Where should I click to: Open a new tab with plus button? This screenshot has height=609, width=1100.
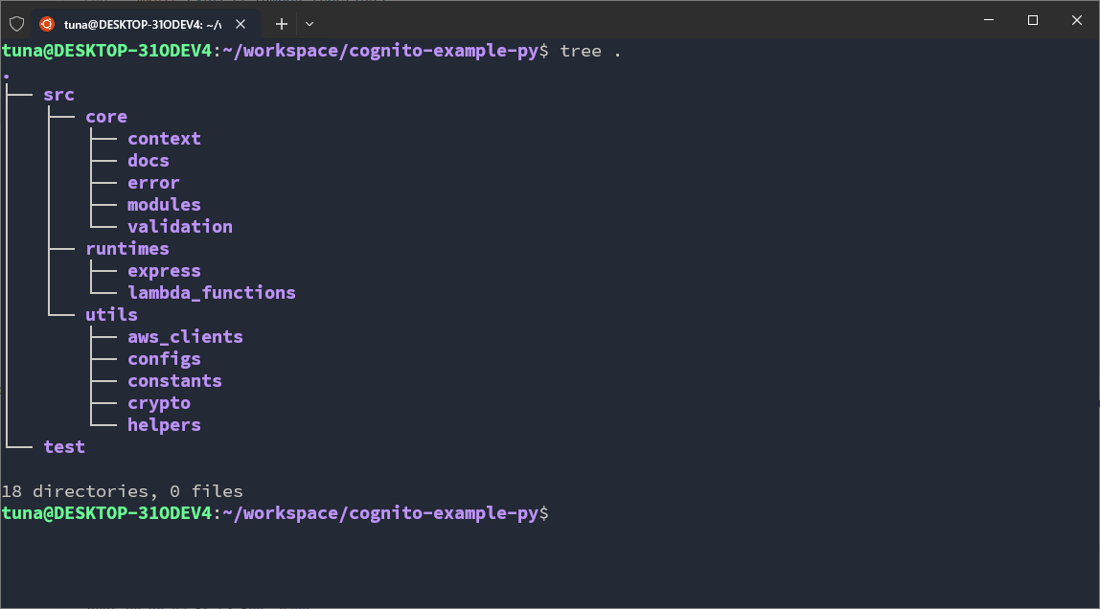[x=282, y=23]
